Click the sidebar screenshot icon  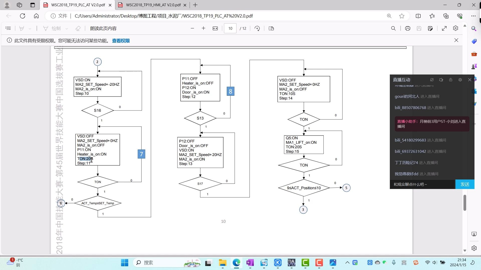(474, 234)
